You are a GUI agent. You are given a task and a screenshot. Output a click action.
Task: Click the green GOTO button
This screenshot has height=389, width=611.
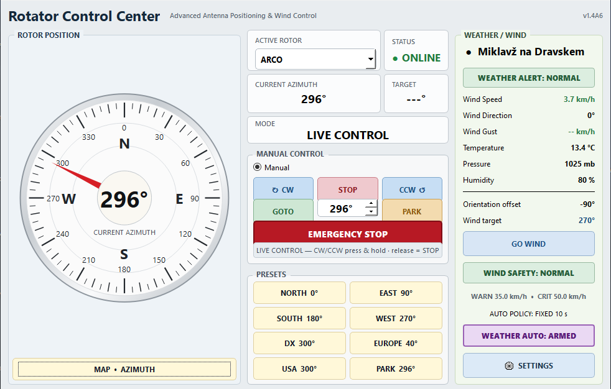click(x=283, y=211)
